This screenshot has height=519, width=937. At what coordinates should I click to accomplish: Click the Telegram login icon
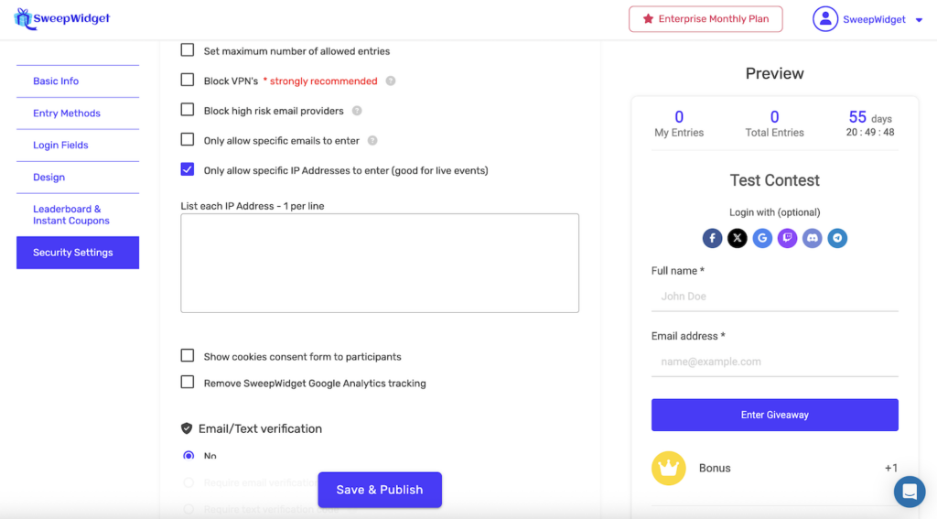837,239
